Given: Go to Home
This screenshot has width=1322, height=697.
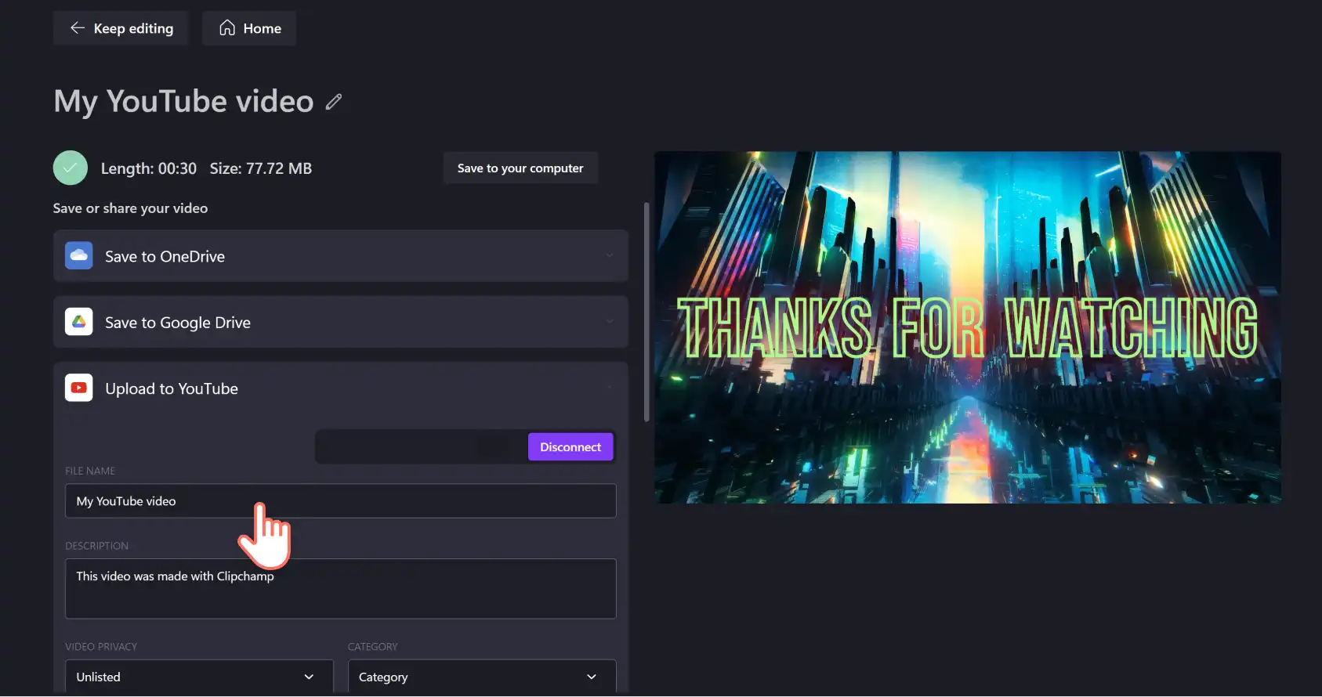Looking at the screenshot, I should click(x=249, y=28).
